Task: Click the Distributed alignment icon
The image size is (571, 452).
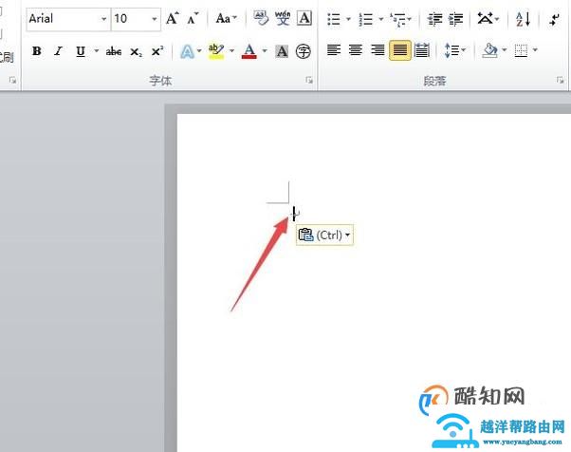Action: [422, 50]
